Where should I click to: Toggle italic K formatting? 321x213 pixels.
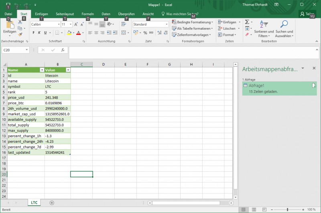[x=39, y=33]
